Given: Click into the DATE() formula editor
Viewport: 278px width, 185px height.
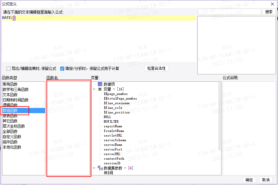Looking at the screenshot, I should 99,39.
